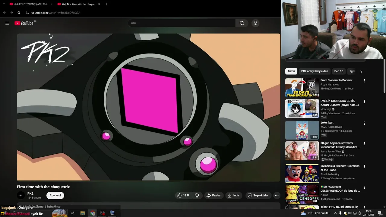This screenshot has width=386, height=217.
Task: Click the 'Frugal Narratives' channel name
Action: [330, 85]
